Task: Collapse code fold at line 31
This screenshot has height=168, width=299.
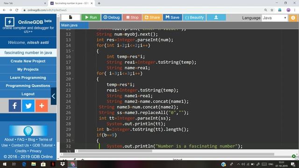Action: 73,140
